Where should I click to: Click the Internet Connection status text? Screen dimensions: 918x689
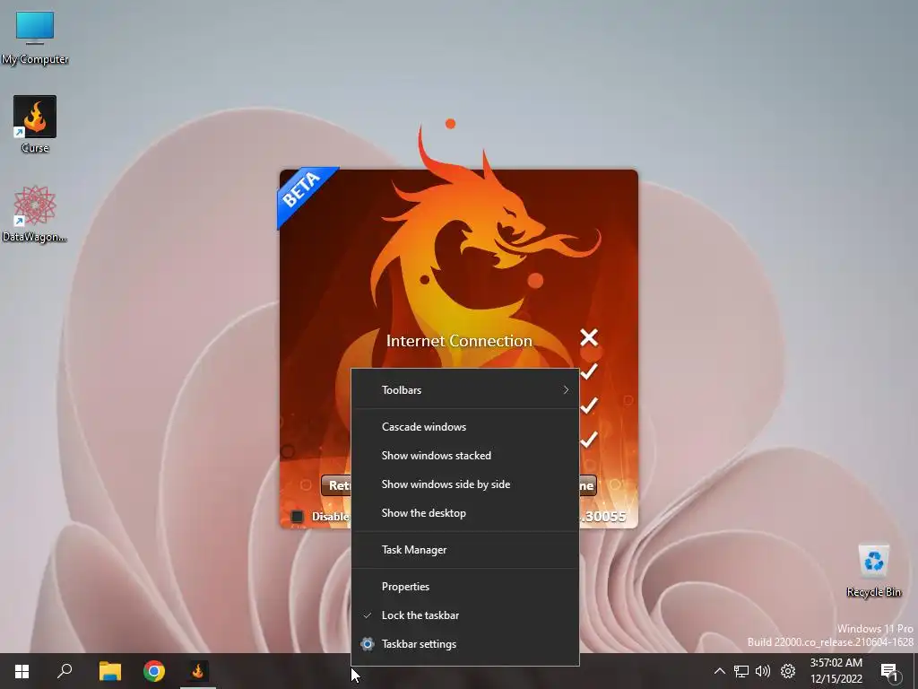(459, 340)
